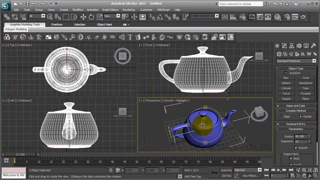Open the Standard Primitives dropdown
Image resolution: width=320 pixels, height=180 pixels.
[296, 61]
